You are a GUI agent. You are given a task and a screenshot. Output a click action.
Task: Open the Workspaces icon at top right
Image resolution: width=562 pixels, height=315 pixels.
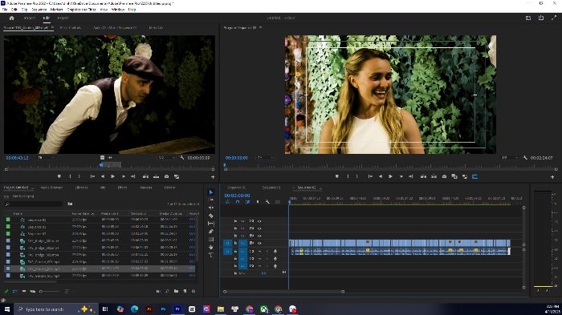pos(528,18)
